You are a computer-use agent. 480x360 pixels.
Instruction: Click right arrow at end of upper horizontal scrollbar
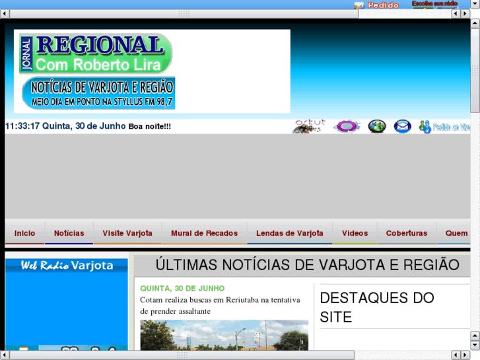click(x=465, y=13)
